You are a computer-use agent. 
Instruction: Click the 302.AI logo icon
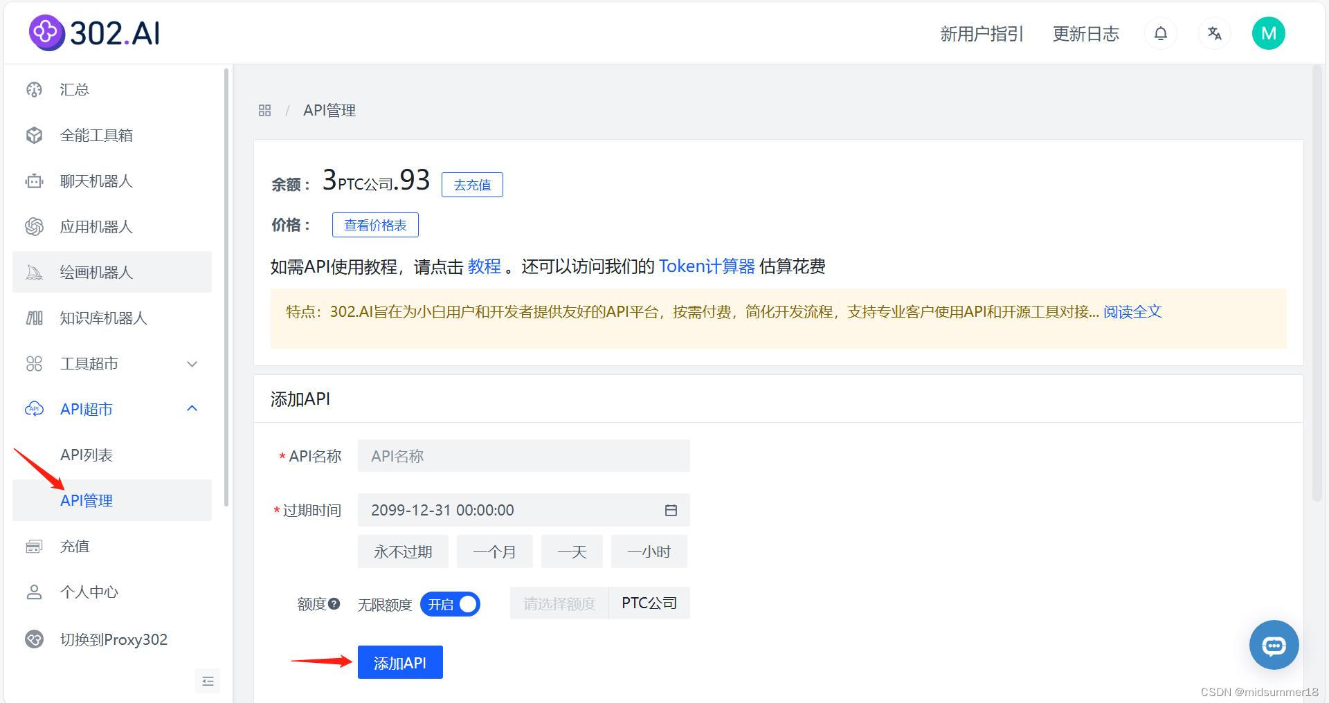point(46,33)
